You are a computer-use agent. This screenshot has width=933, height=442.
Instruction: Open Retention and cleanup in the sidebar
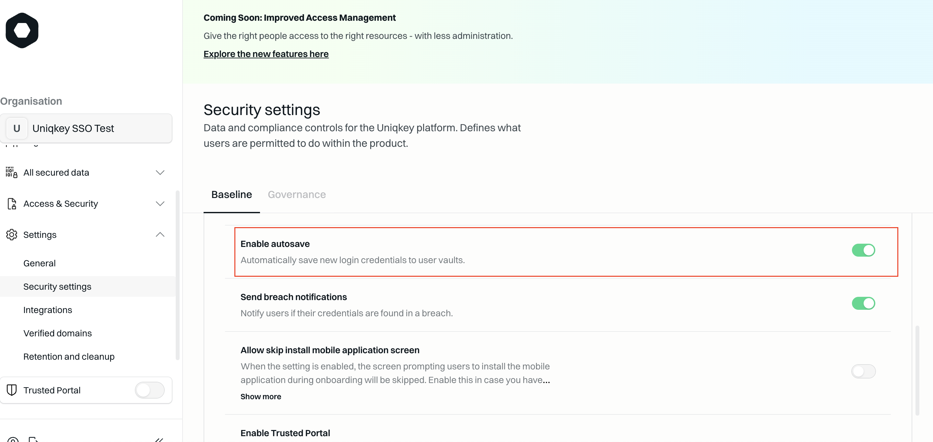coord(69,357)
